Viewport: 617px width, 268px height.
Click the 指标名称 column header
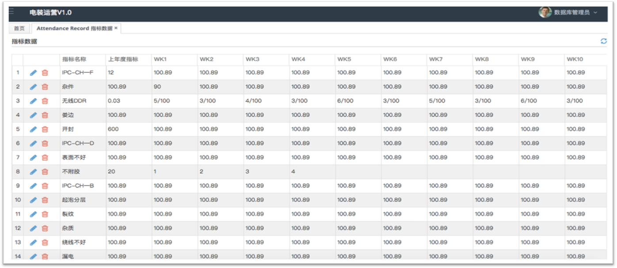(74, 59)
